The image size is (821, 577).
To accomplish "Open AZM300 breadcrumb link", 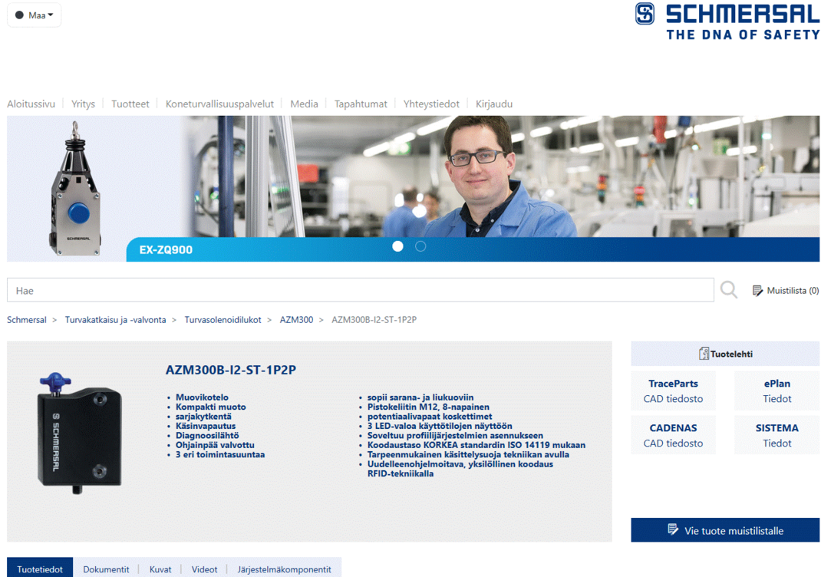I will (296, 319).
